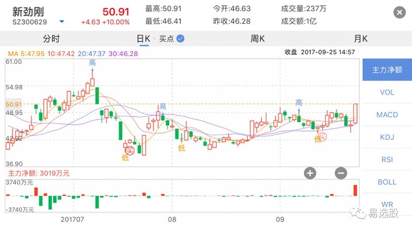Click the MA 20:47.37 label

(x=91, y=54)
